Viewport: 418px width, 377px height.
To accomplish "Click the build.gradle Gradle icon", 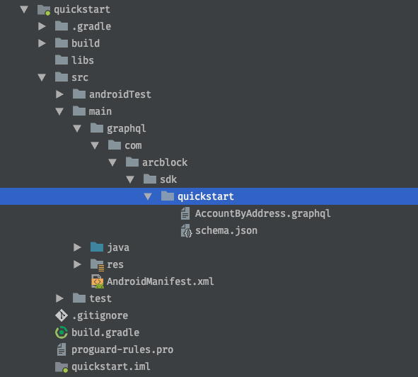I will (62, 332).
